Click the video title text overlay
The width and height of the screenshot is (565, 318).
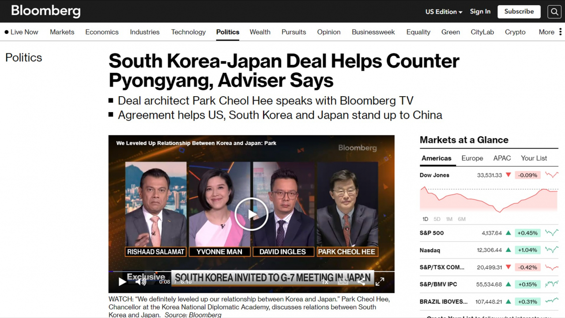(x=196, y=143)
